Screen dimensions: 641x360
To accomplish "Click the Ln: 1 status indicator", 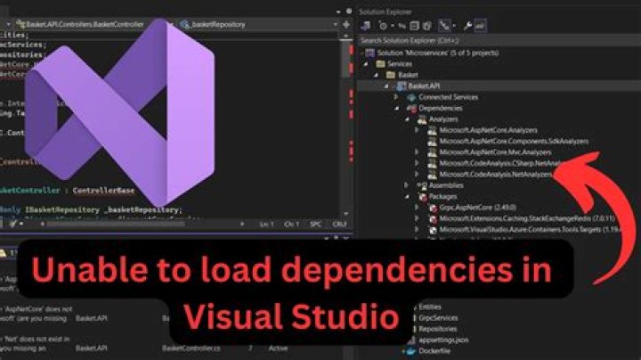I will pyautogui.click(x=266, y=225).
